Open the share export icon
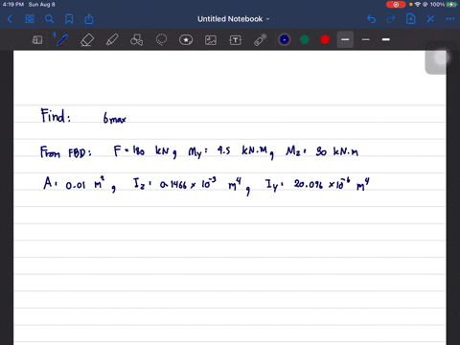This screenshot has width=460, height=345. (x=89, y=19)
